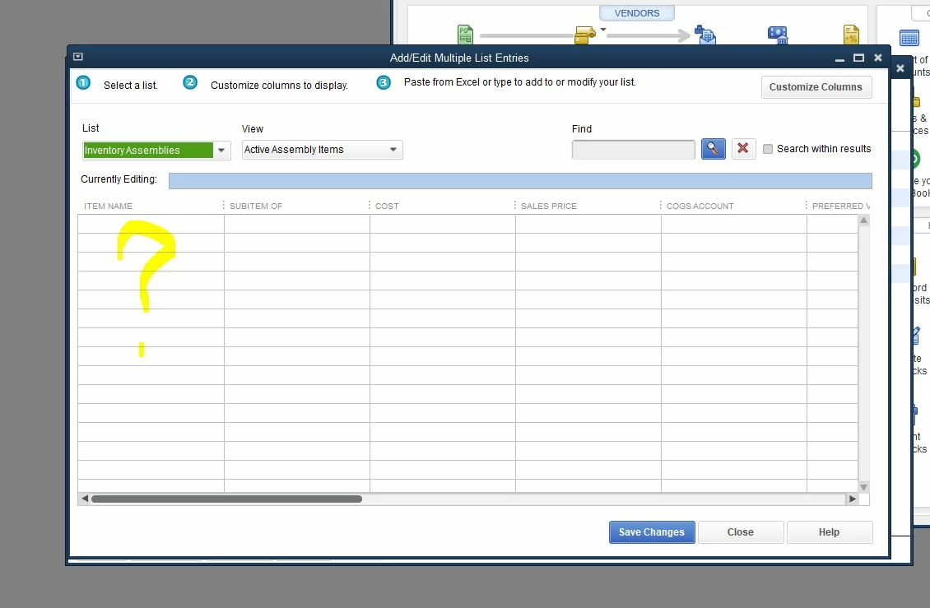Click Save Changes button

[x=652, y=532]
